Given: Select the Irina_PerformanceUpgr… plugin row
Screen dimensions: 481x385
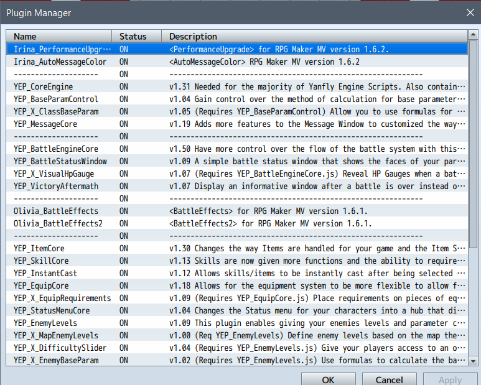Looking at the screenshot, I should [237, 49].
